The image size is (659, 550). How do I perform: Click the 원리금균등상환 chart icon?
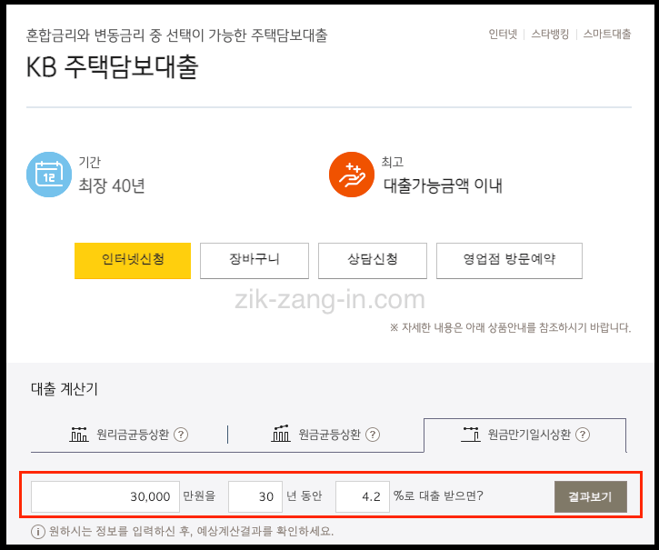click(79, 435)
